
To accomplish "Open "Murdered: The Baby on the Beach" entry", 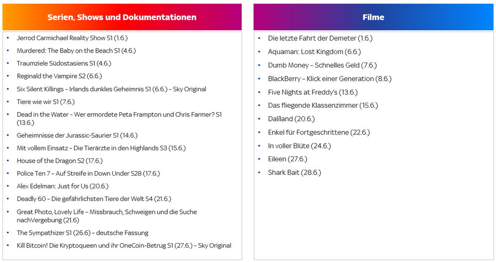I will coord(76,51).
